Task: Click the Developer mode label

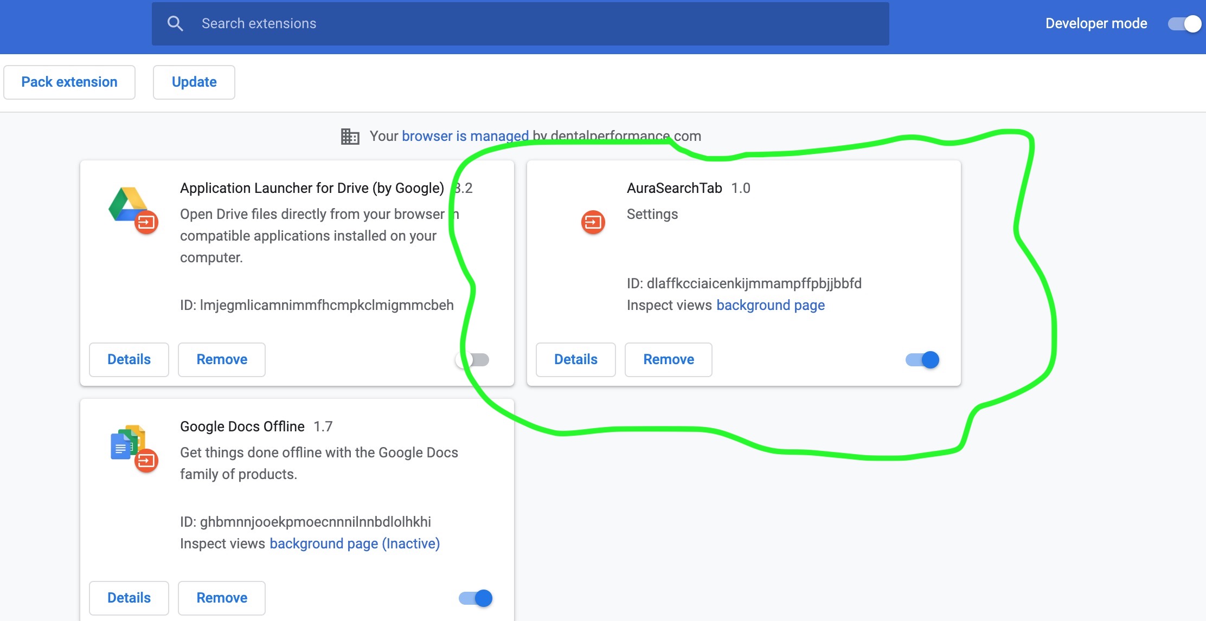Action: point(1096,23)
